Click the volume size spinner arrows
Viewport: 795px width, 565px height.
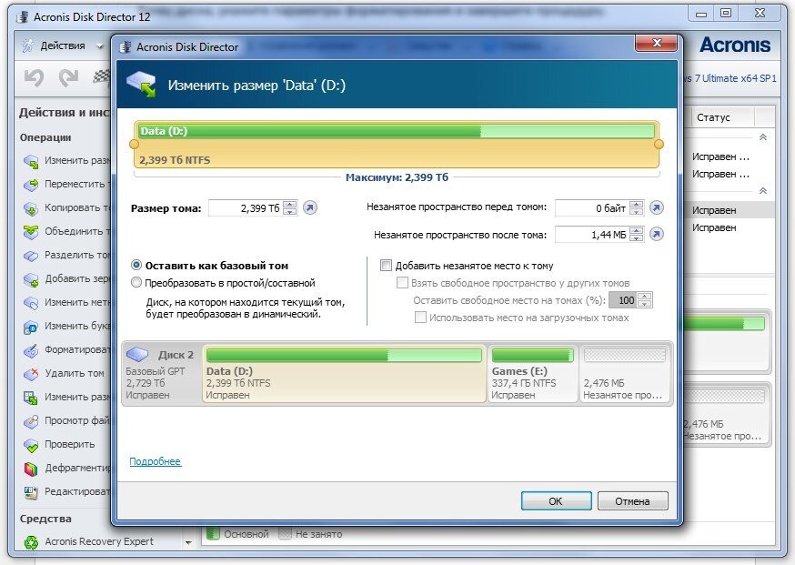click(290, 208)
